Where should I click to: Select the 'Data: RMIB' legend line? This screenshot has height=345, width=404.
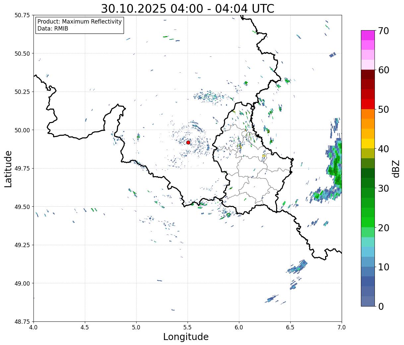tap(53, 29)
